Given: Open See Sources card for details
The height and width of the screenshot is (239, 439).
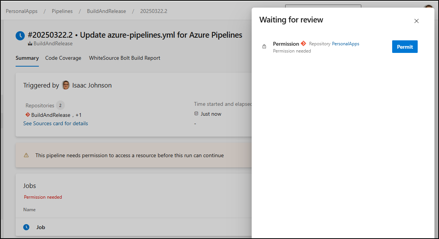Looking at the screenshot, I should 56,123.
